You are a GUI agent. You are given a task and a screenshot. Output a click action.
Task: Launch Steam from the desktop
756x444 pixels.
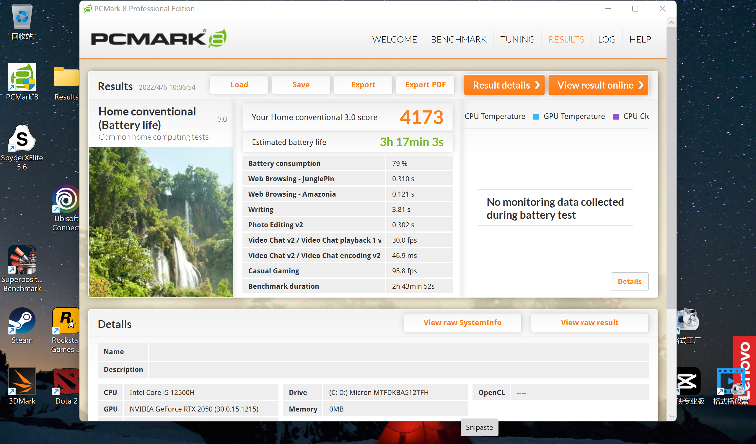(x=22, y=321)
